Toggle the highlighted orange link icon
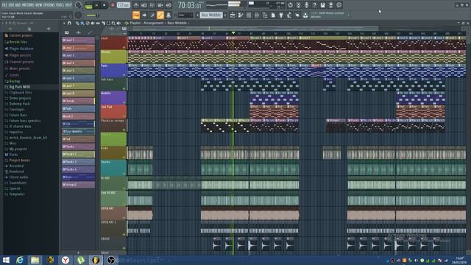The height and width of the screenshot is (265, 471). point(160,15)
